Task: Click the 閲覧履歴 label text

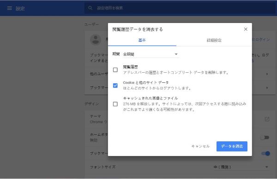Action: pyautogui.click(x=130, y=67)
